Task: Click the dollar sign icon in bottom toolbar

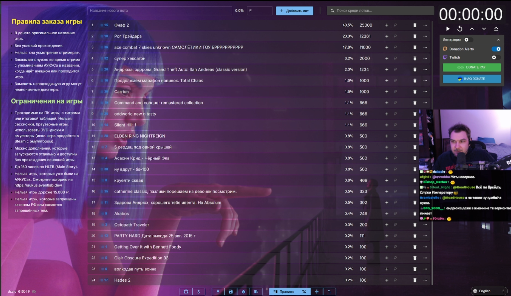Action: [199, 292]
